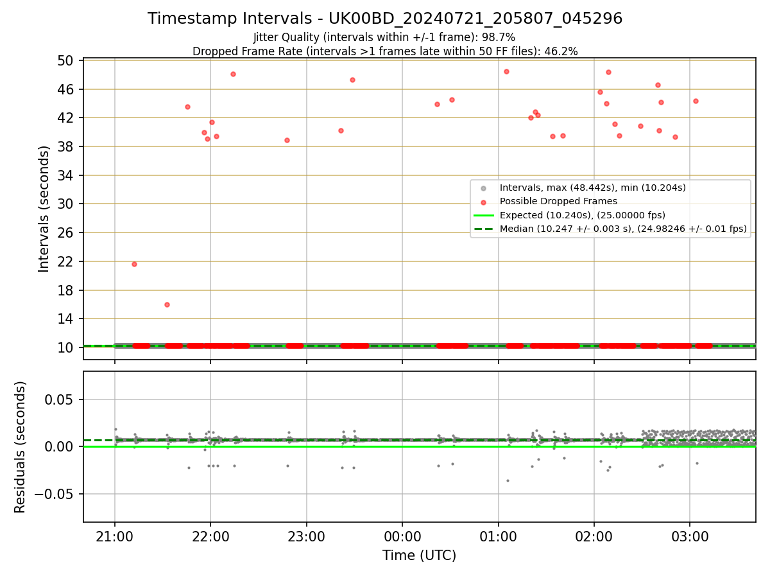Click the red dot marker in the legend
The width and height of the screenshot is (770, 578).
click(x=484, y=202)
